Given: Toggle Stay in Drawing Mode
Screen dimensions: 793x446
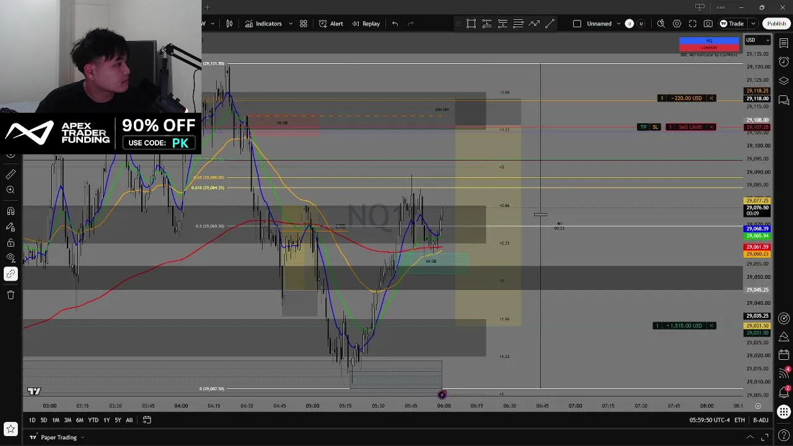Looking at the screenshot, I should [11, 227].
